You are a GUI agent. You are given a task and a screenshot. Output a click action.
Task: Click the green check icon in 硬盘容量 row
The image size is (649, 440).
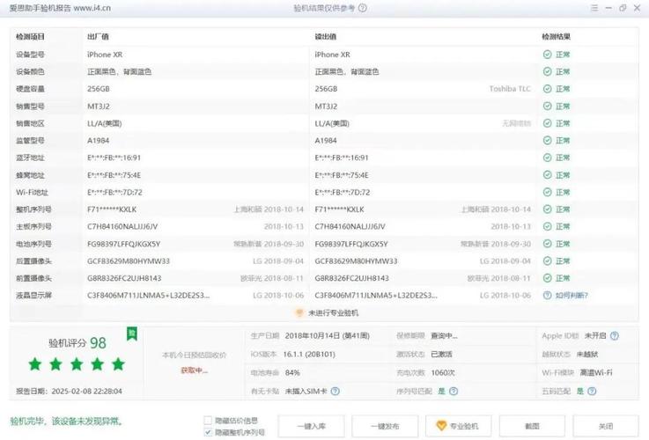[x=547, y=89]
